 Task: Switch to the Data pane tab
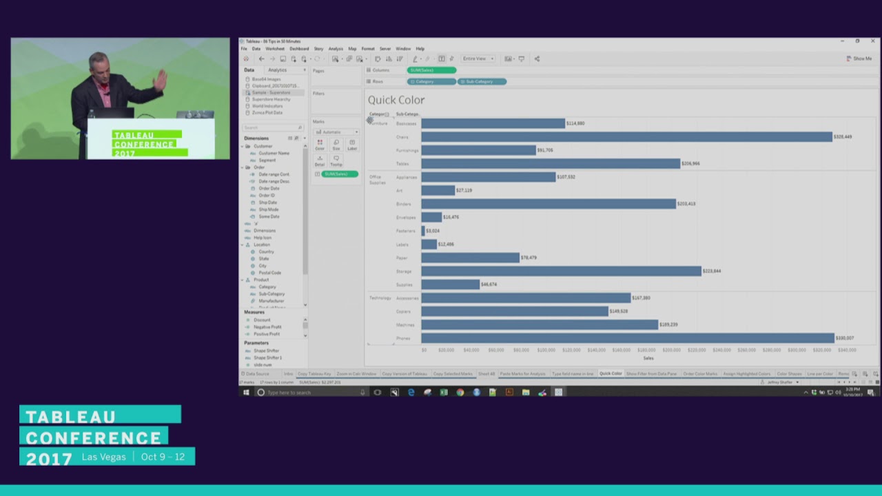(249, 70)
